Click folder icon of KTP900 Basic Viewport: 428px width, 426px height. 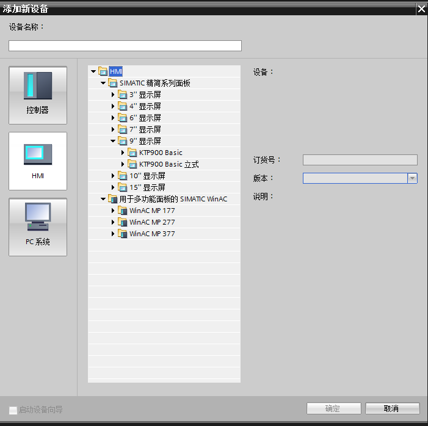(x=132, y=153)
